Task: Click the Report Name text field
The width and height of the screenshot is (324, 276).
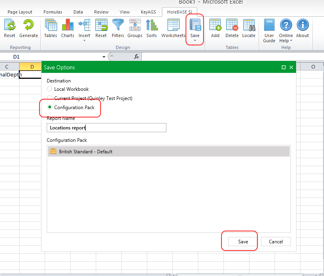Action: pos(107,128)
